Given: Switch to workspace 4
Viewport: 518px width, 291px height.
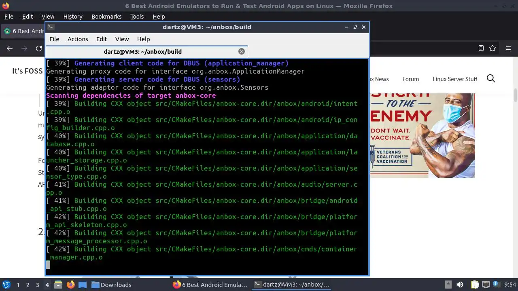Looking at the screenshot, I should tap(47, 285).
